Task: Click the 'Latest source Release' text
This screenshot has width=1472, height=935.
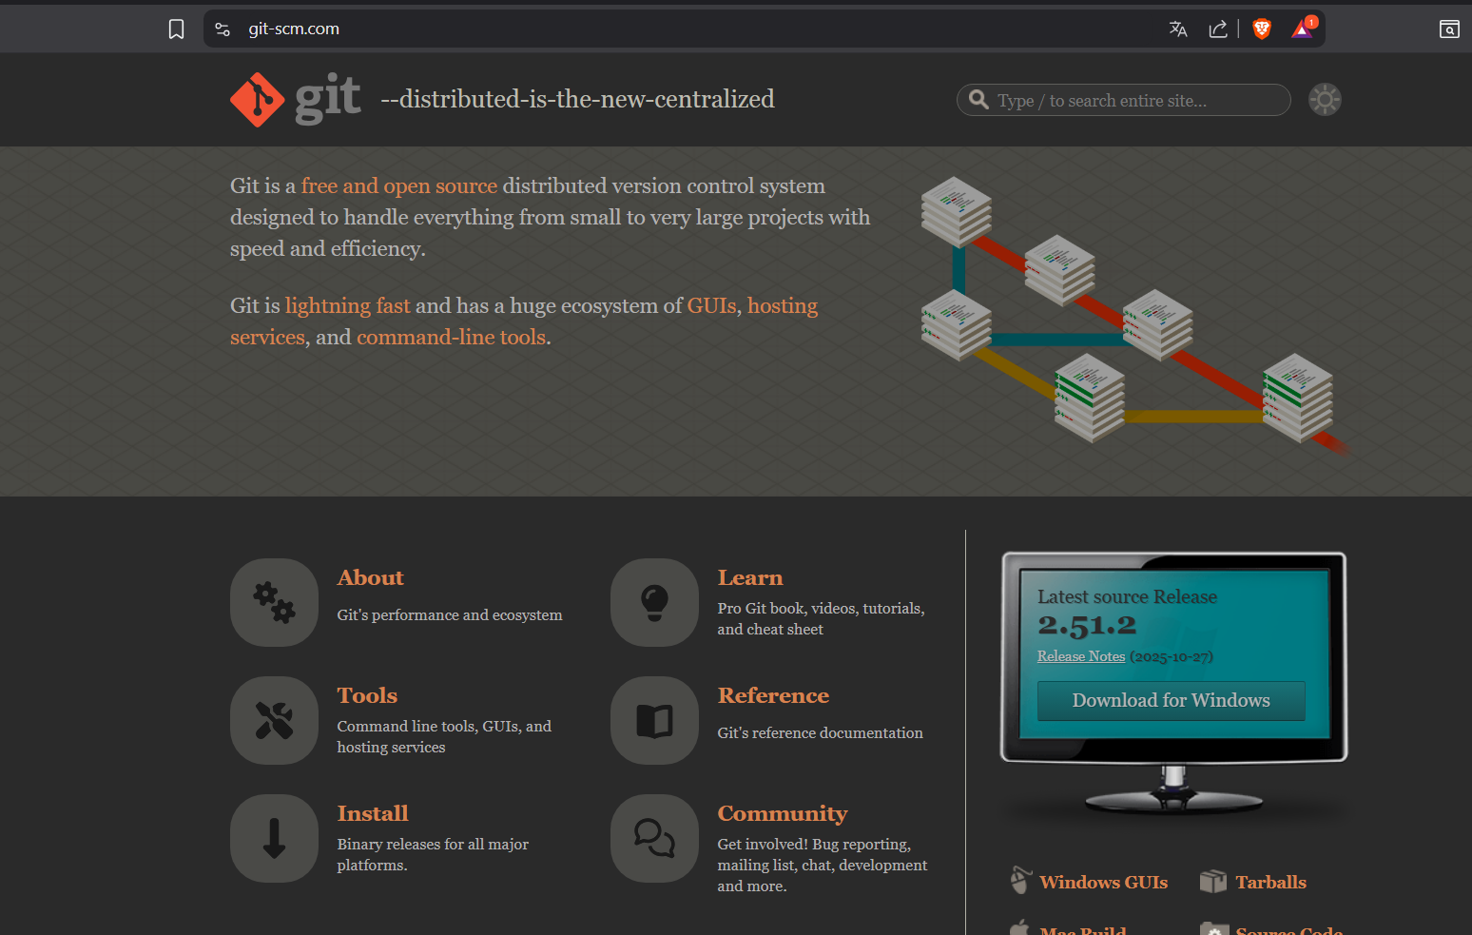Action: [x=1128, y=596]
